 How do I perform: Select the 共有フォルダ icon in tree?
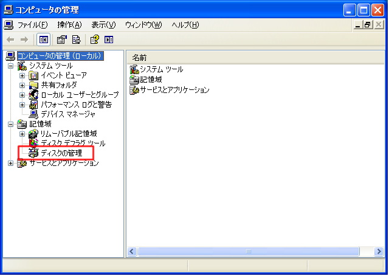click(x=33, y=85)
